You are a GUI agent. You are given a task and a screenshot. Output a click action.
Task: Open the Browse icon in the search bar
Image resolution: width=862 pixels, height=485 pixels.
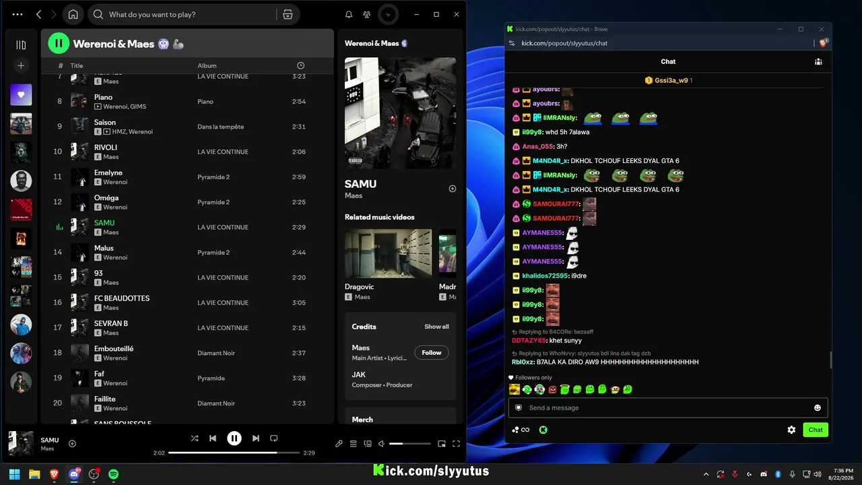[x=288, y=14]
